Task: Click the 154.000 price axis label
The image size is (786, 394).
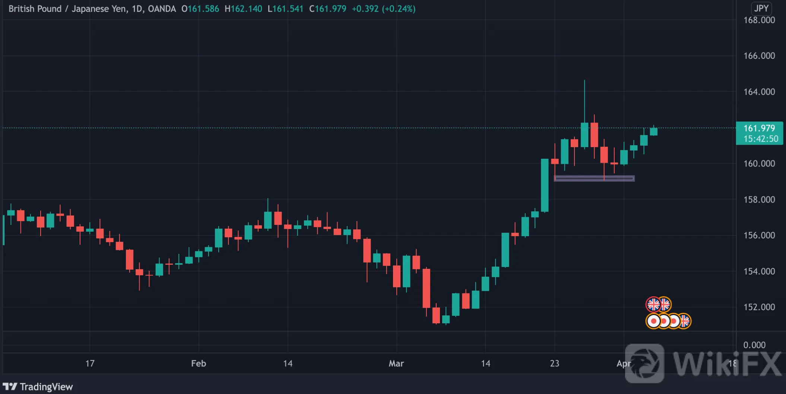Action: pyautogui.click(x=759, y=271)
